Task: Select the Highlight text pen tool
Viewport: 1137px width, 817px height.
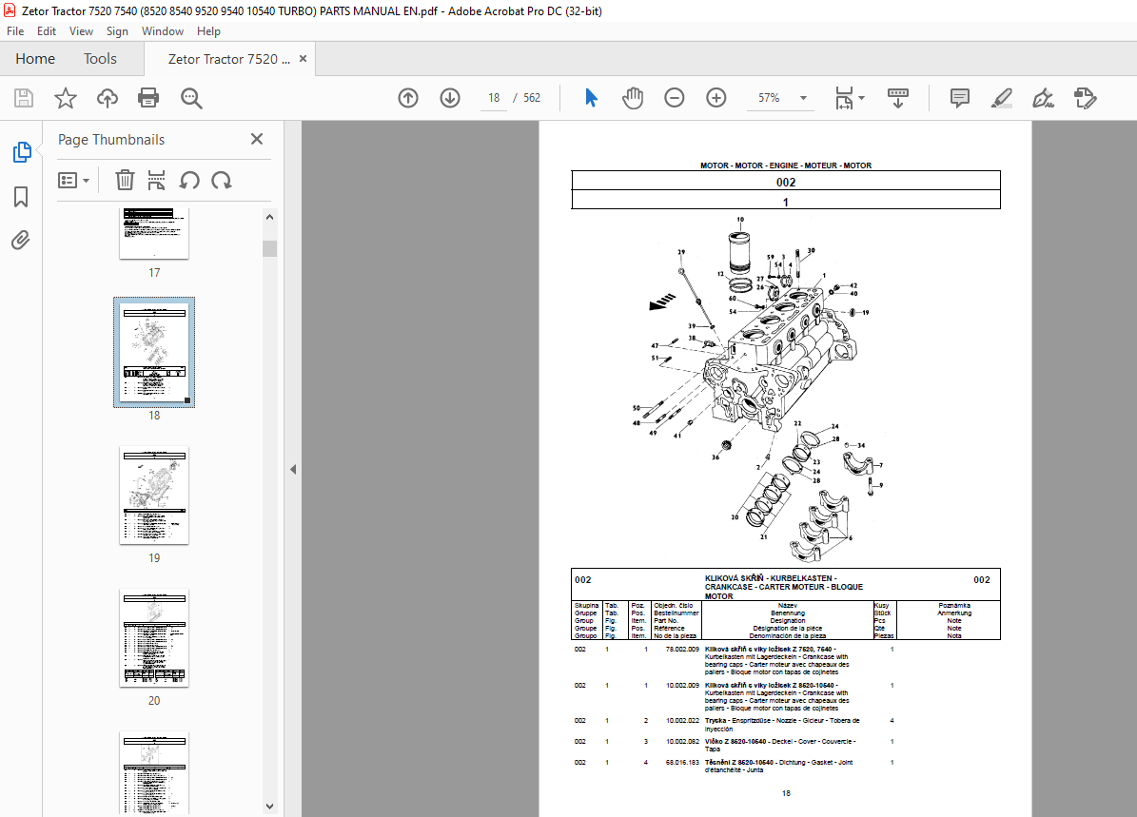Action: 1001,98
